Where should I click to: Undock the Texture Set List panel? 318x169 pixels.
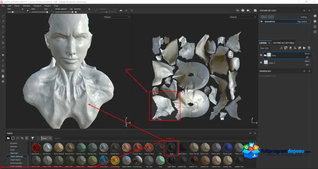coord(304,11)
